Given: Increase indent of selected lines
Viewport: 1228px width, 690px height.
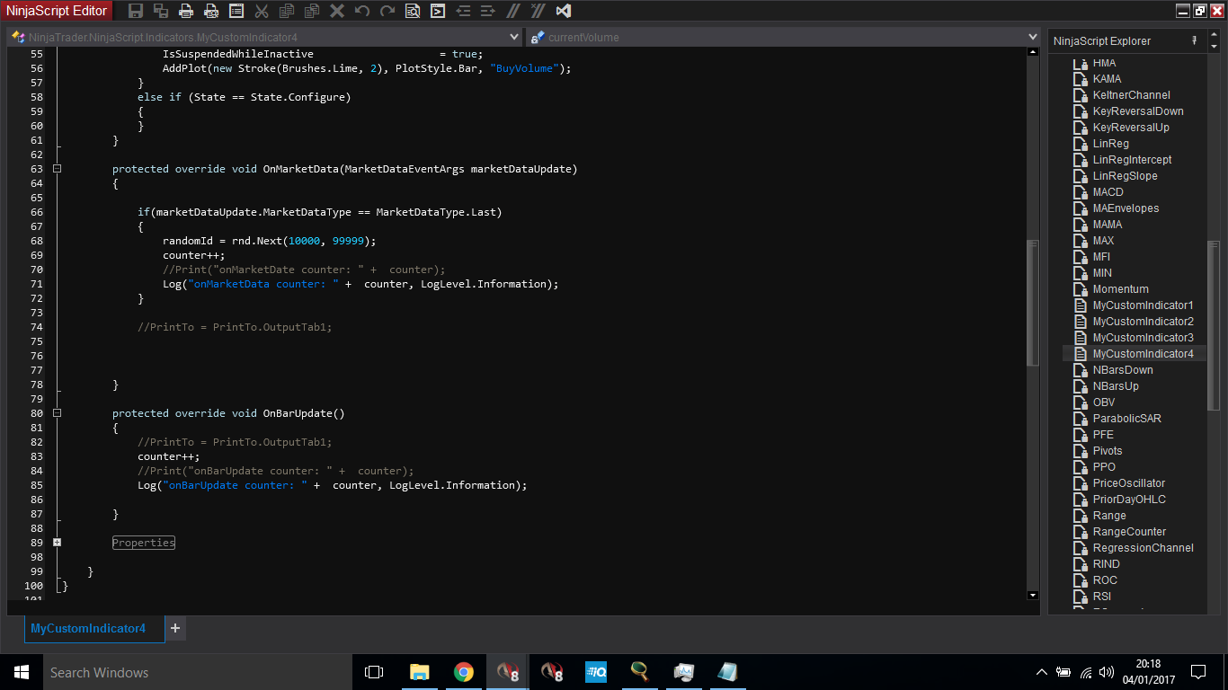Looking at the screenshot, I should pyautogui.click(x=488, y=11).
